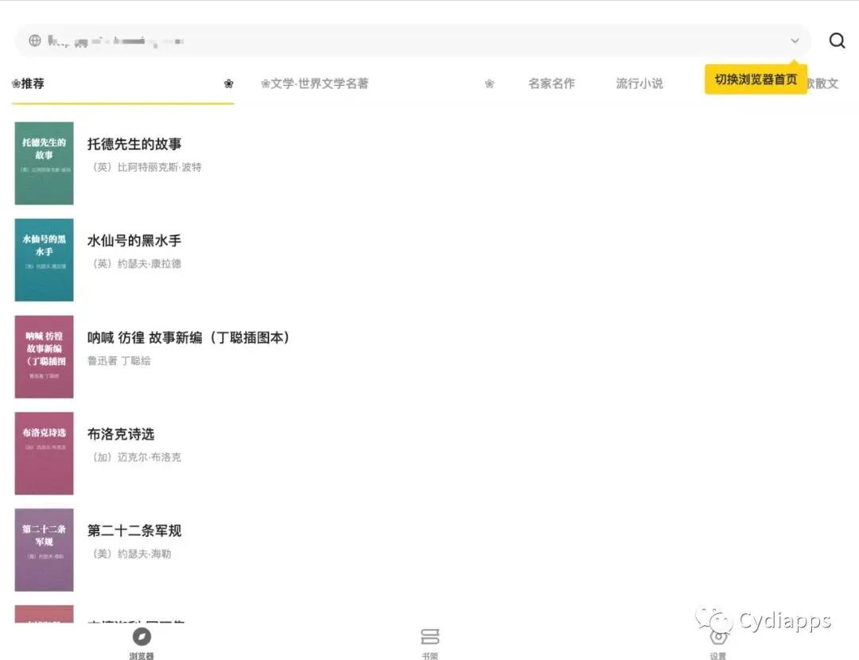Open the book title 水仙号的黑水手
859x660 pixels.
134,240
